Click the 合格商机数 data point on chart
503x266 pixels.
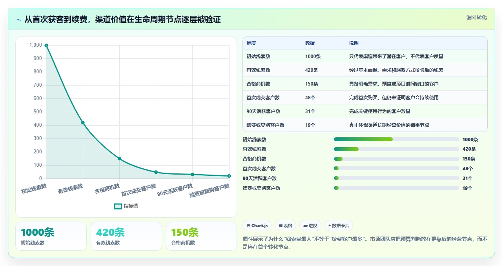(x=119, y=159)
